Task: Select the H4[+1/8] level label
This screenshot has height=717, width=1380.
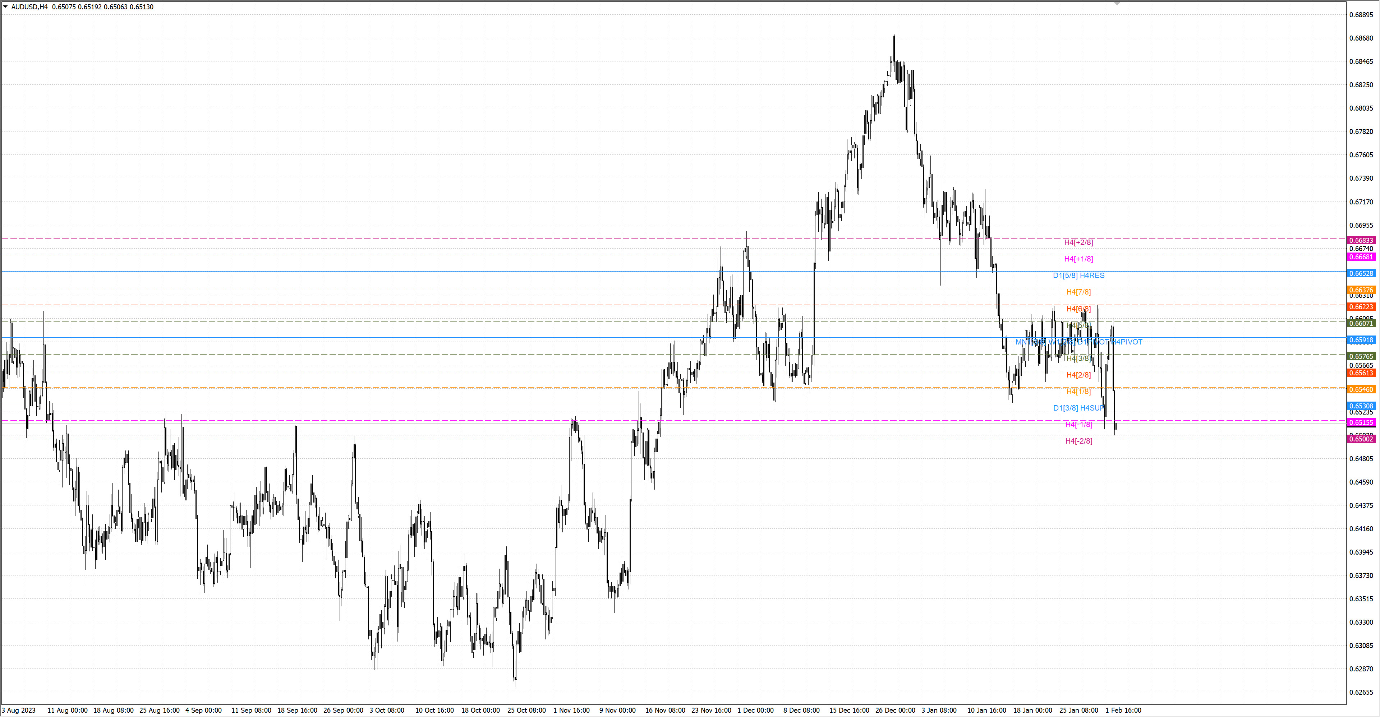Action: click(x=1078, y=259)
